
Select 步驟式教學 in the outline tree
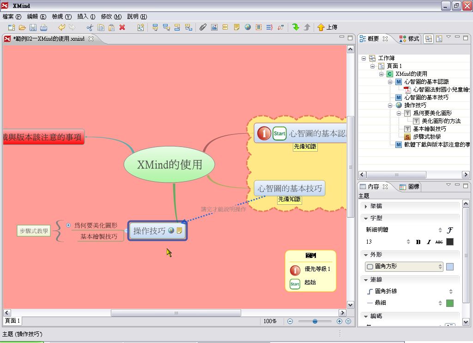426,137
